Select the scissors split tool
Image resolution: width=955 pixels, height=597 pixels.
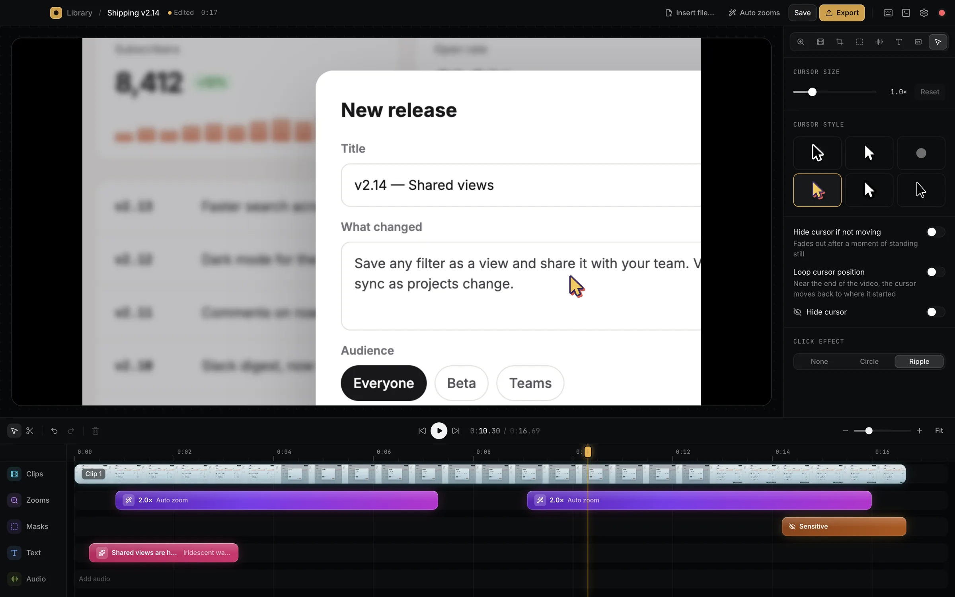30,431
